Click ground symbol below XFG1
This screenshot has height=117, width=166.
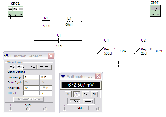[16, 27]
